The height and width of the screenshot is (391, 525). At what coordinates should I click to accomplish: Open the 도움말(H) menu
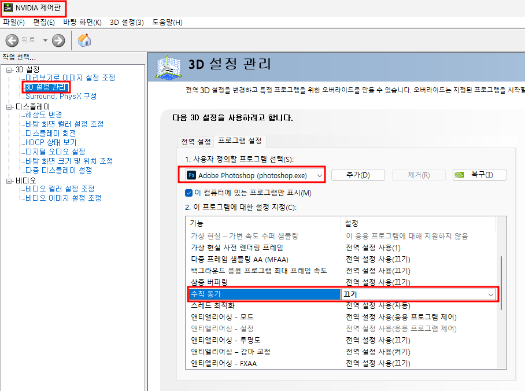[x=168, y=23]
